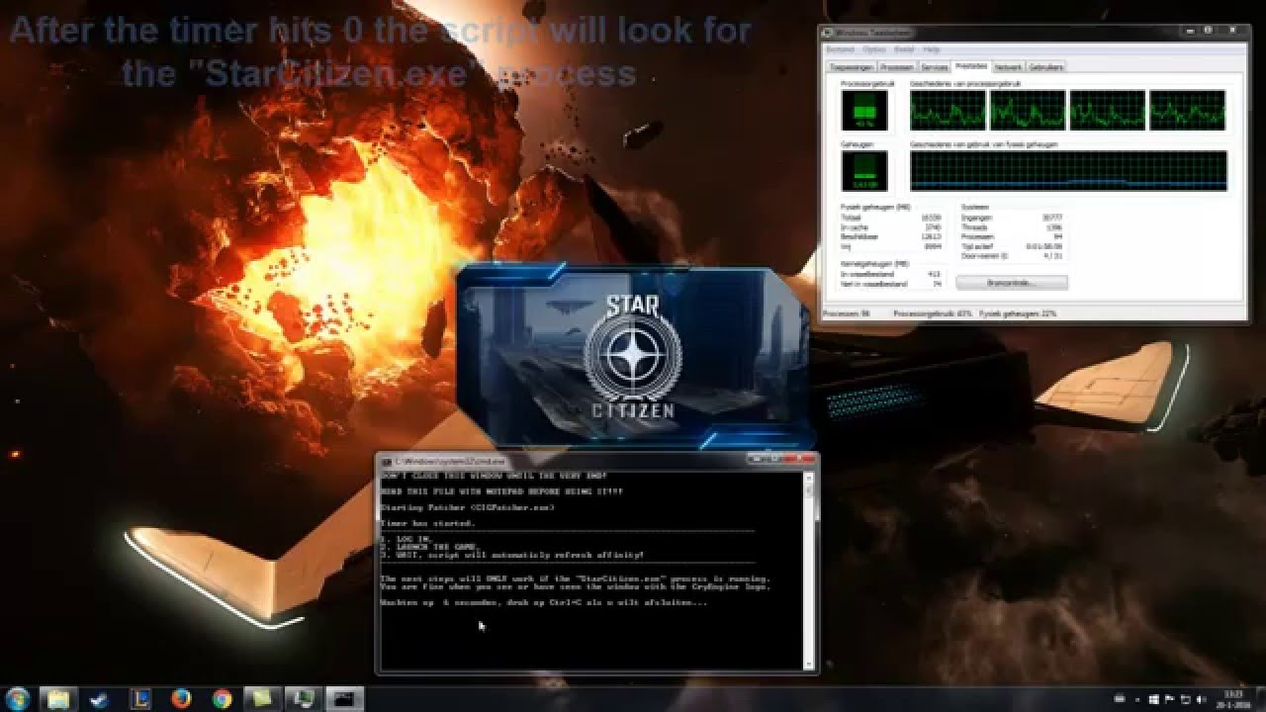The width and height of the screenshot is (1266, 712).
Task: Open the Beeld menu in Task Manager
Action: (x=904, y=49)
